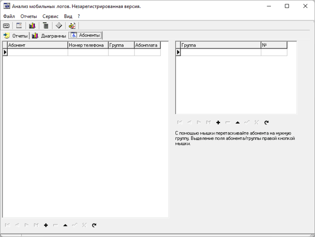Image resolution: width=315 pixels, height=237 pixels.
Task: Go to last record in groups navigator
Action: pyautogui.click(x=208, y=122)
